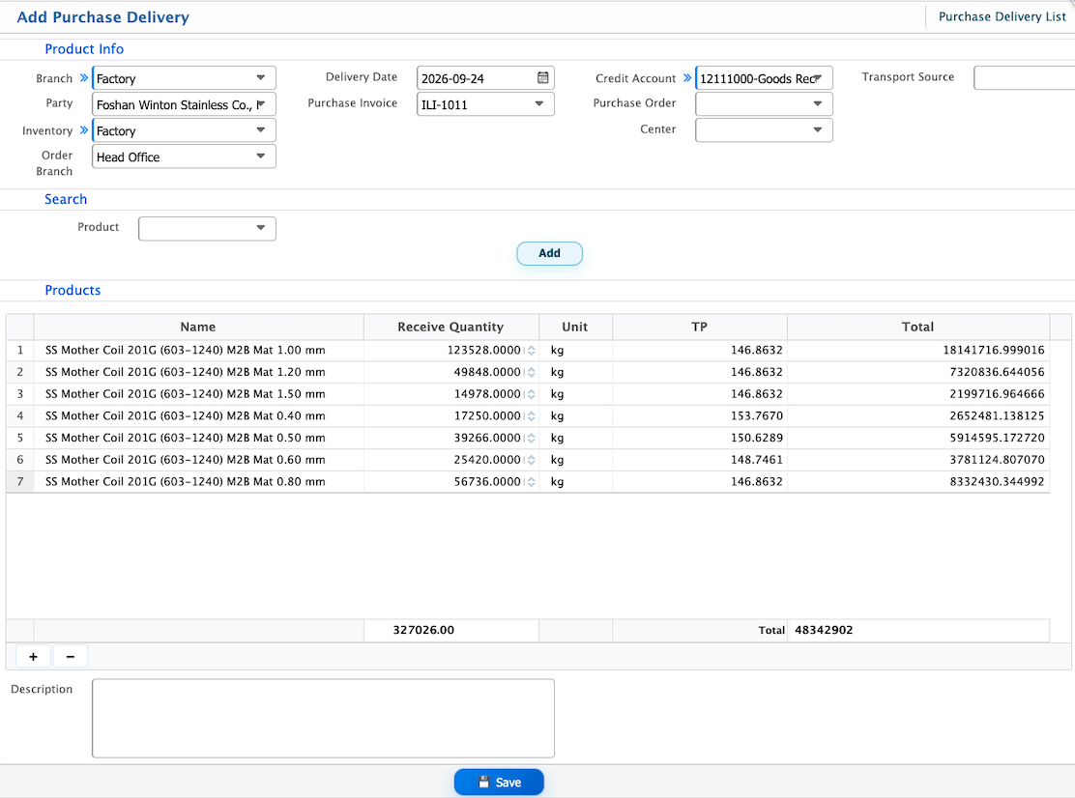Viewport: 1075px width, 798px height.
Task: Go to Purchase Delivery List
Action: coord(1002,16)
